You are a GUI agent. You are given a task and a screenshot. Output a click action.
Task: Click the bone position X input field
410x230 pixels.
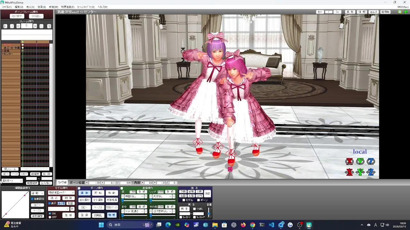pyautogui.click(x=94, y=182)
